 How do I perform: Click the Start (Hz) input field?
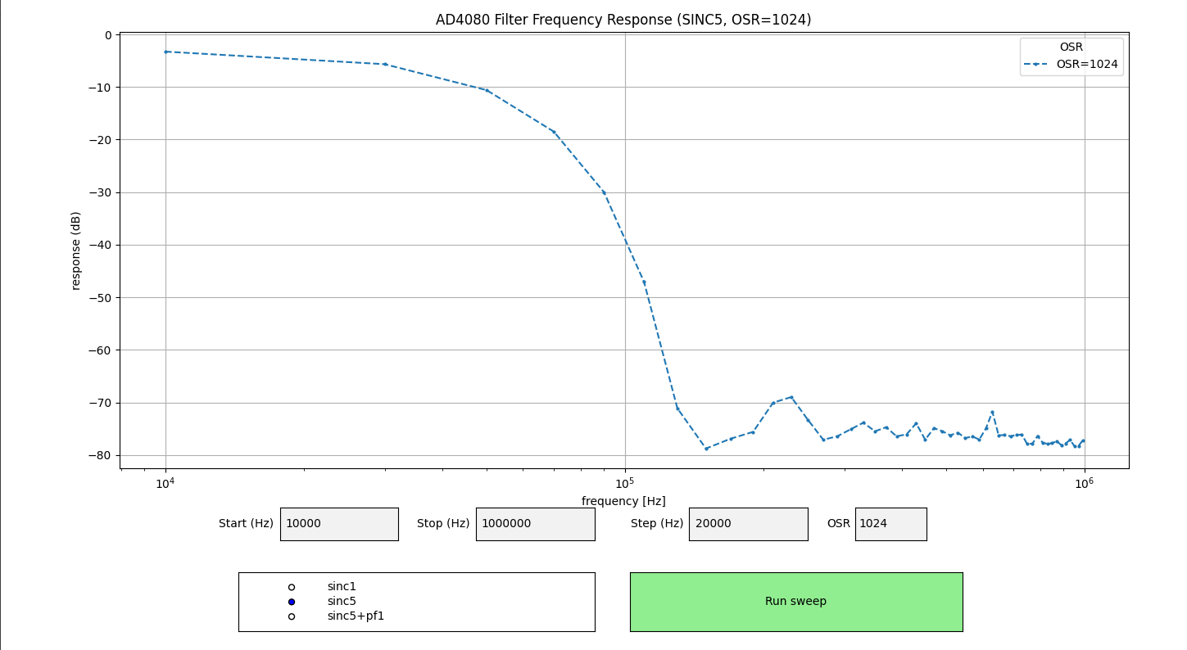[x=339, y=524]
